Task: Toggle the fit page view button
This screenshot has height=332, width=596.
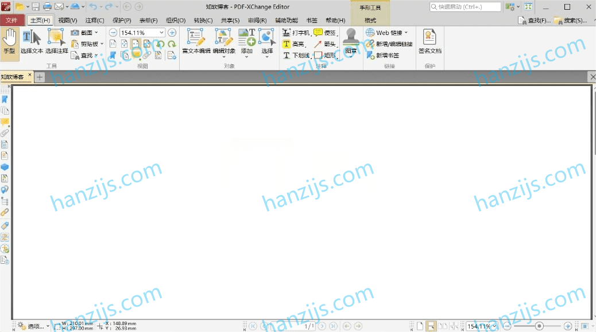Action: (x=124, y=44)
